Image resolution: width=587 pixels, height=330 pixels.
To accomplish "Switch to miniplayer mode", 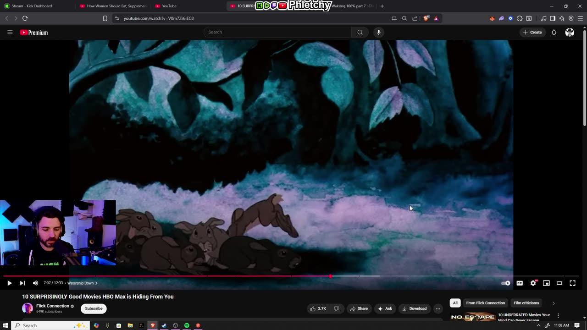I will [x=546, y=283].
